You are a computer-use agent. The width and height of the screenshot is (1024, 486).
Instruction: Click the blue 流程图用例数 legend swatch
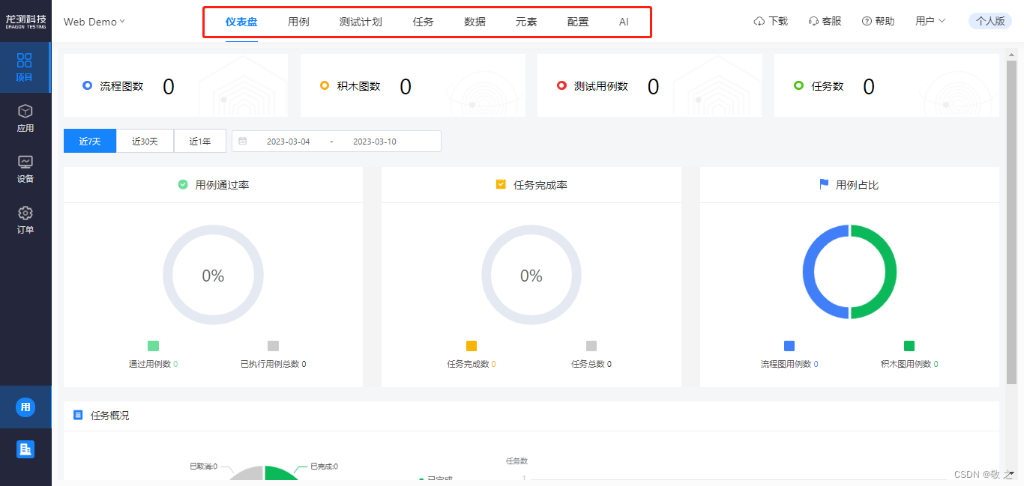pos(789,346)
